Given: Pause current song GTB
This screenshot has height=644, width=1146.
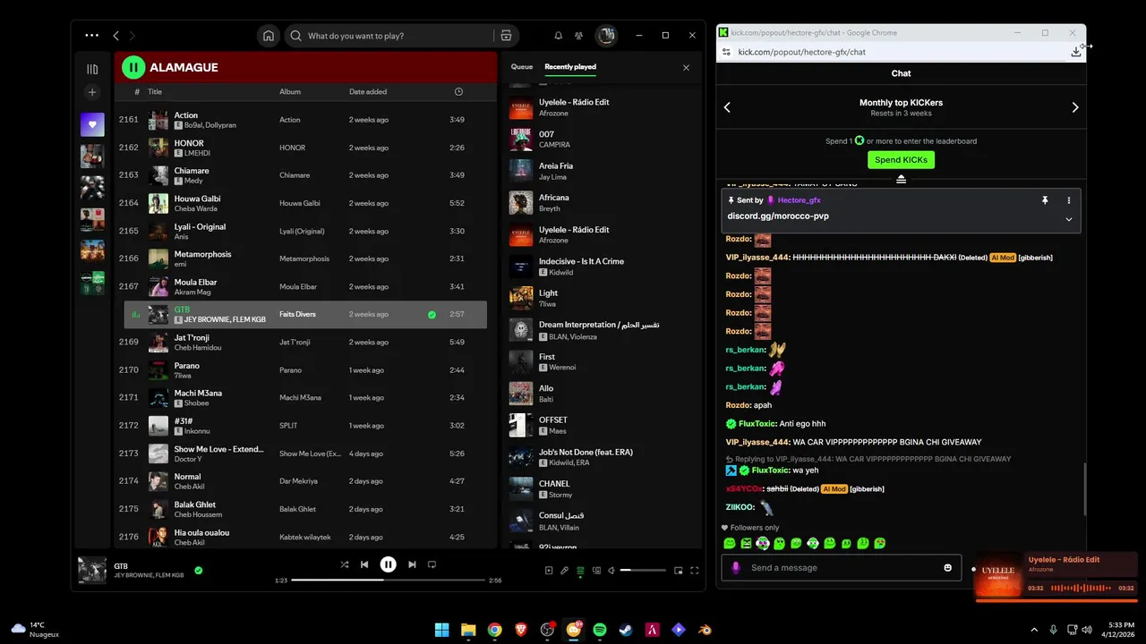Looking at the screenshot, I should pyautogui.click(x=388, y=564).
